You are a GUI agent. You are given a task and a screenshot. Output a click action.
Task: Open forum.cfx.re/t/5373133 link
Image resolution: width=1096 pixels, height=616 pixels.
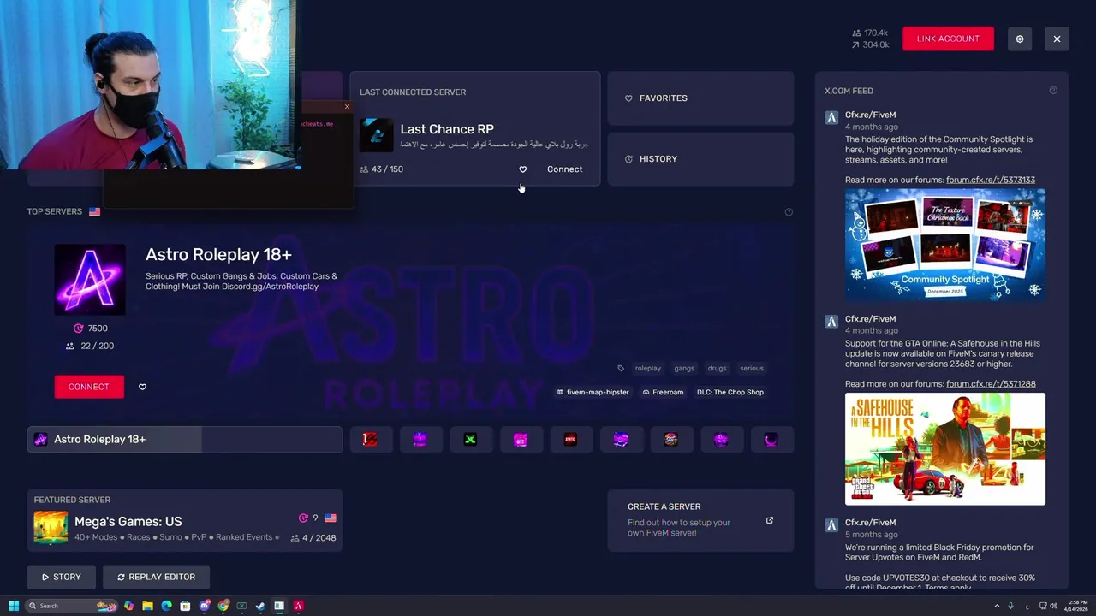991,180
